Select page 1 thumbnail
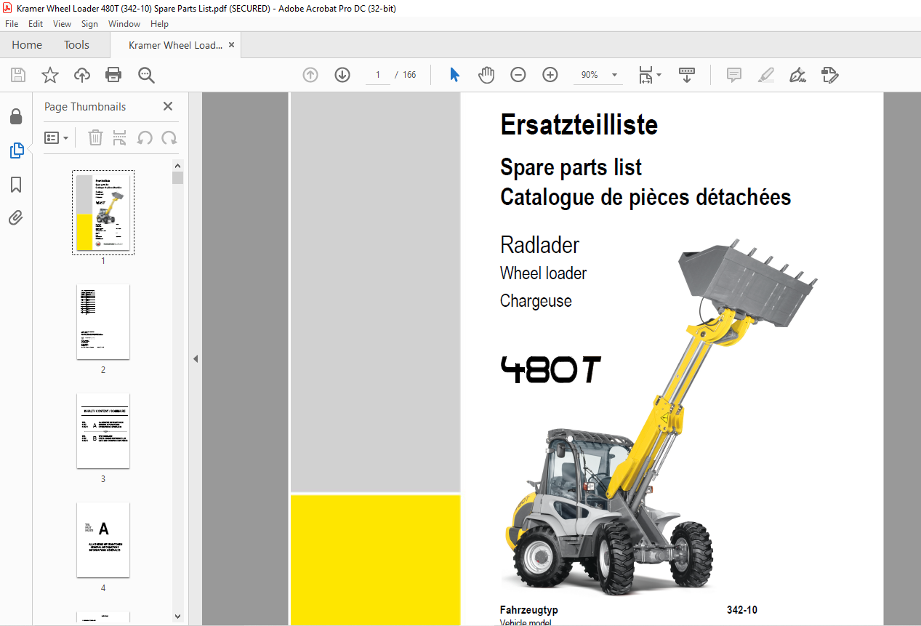This screenshot has height=626, width=921. (103, 212)
